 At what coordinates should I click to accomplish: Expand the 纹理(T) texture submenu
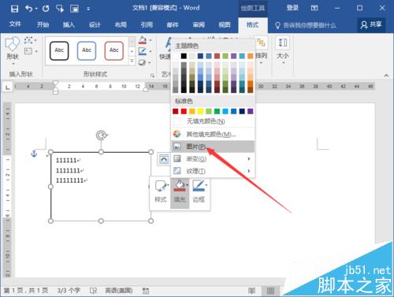(213, 171)
